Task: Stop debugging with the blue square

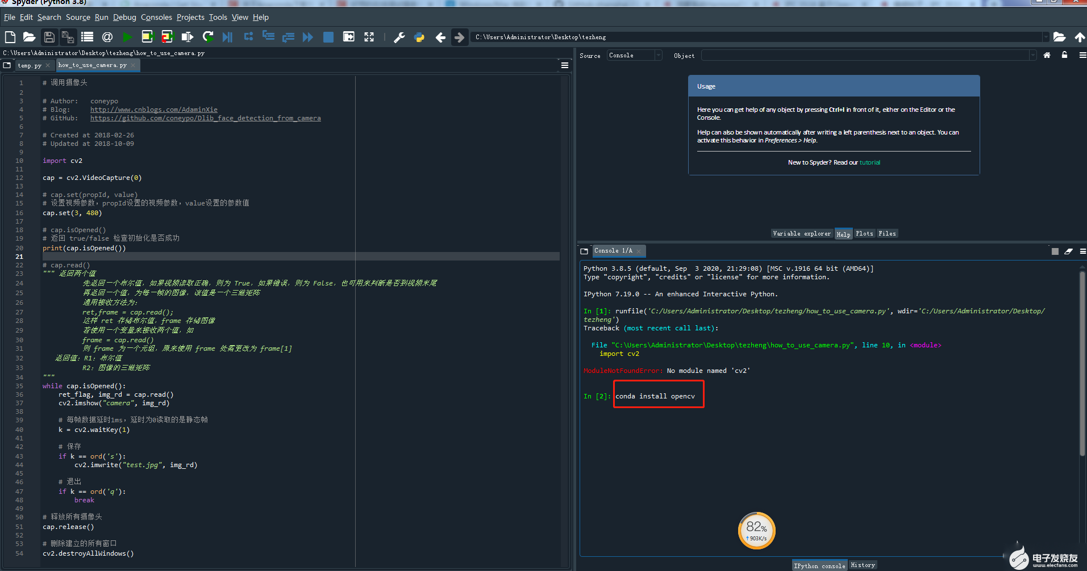Action: tap(328, 37)
